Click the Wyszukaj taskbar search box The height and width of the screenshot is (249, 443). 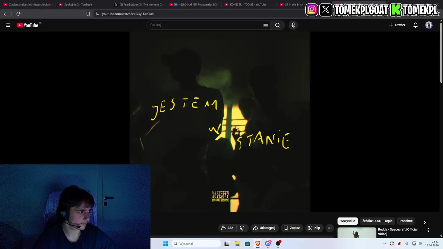click(196, 243)
